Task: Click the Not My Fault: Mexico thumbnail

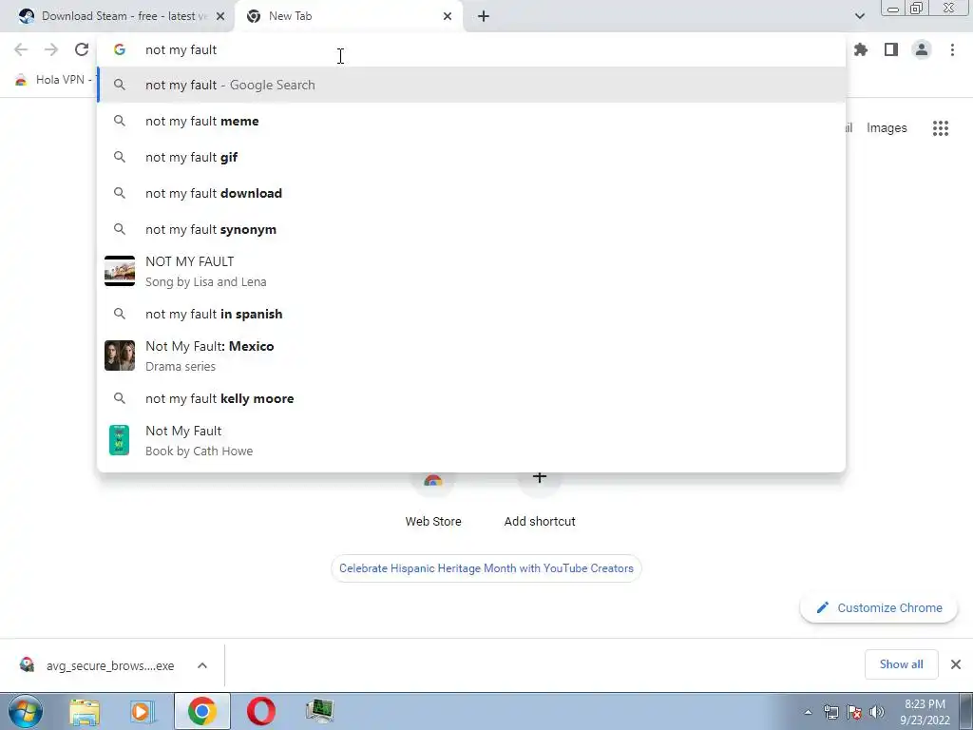Action: [x=120, y=355]
